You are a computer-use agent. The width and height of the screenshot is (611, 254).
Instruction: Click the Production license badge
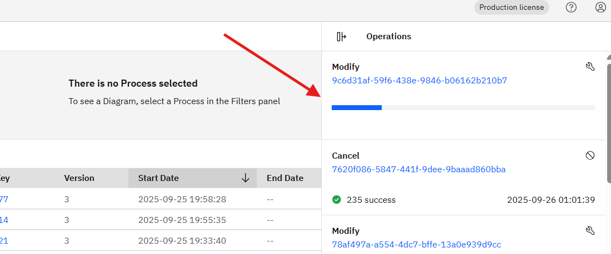pyautogui.click(x=512, y=7)
